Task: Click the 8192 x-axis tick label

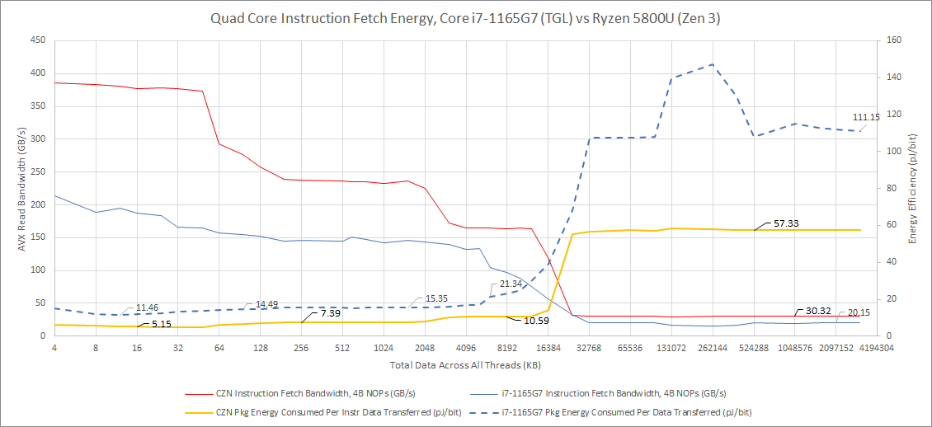Action: click(x=507, y=348)
